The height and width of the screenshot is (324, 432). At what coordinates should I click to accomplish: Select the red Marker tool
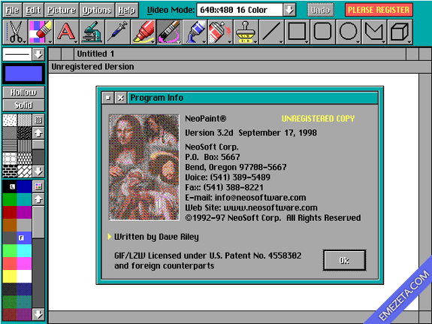pos(143,32)
